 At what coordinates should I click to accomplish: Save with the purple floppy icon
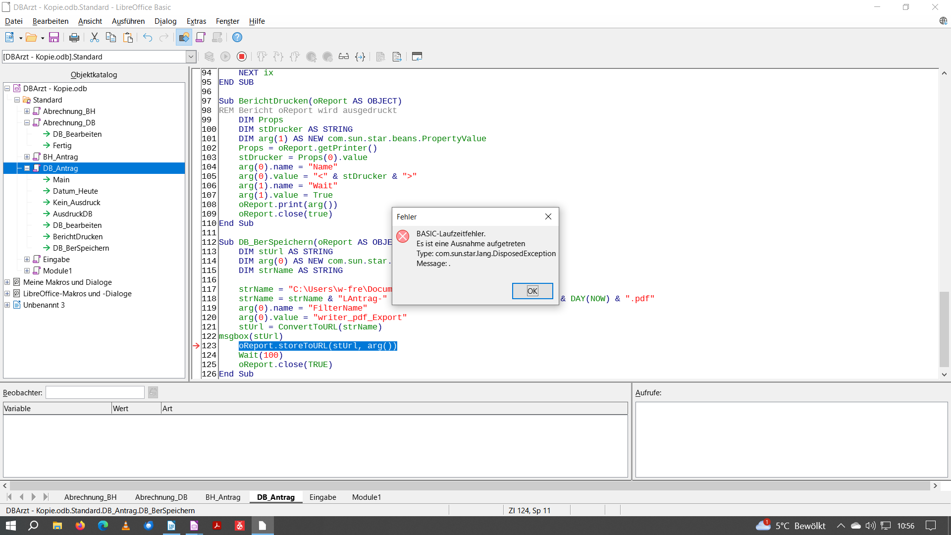point(54,37)
